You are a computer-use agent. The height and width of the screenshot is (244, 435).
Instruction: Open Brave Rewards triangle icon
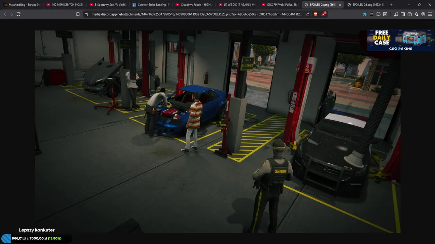pos(324,14)
